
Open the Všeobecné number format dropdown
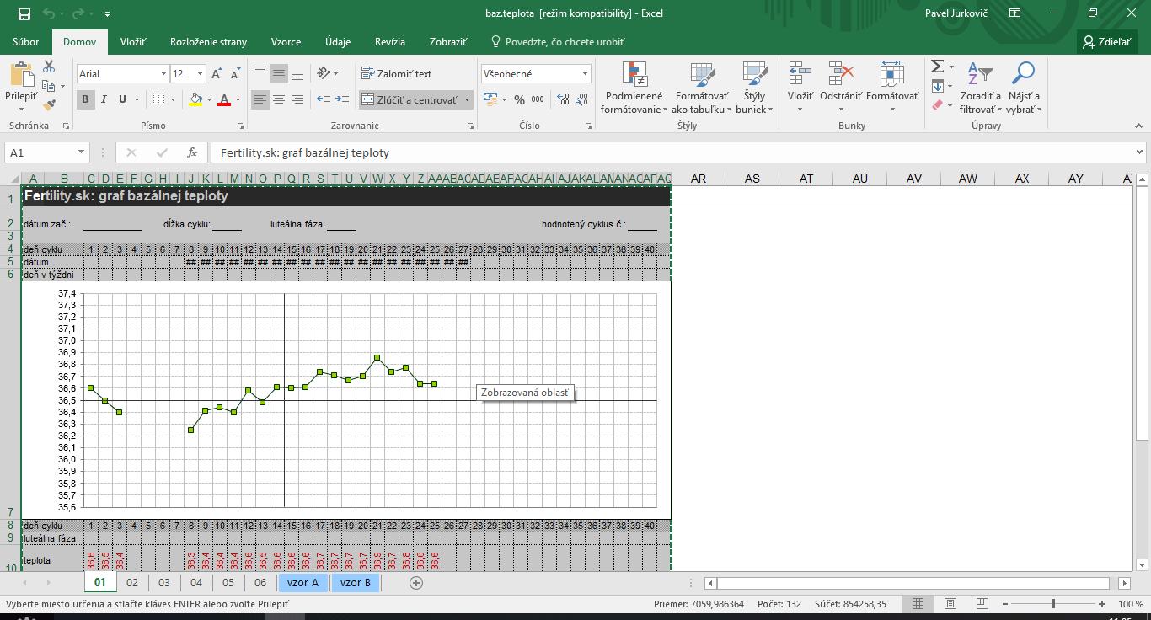coord(585,74)
